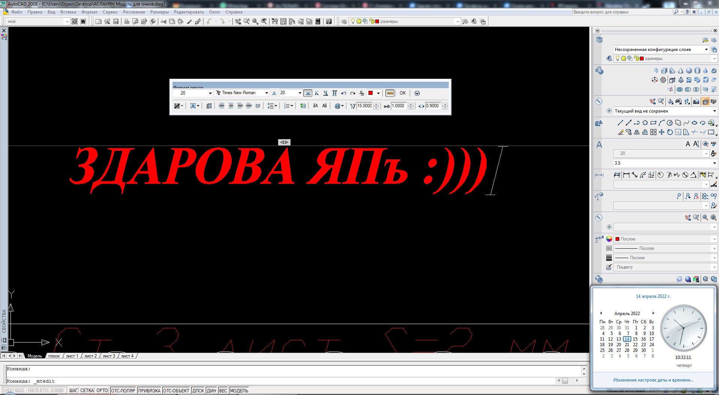Click the Match Properties brush icon
719x395 pixels.
coord(189,21)
